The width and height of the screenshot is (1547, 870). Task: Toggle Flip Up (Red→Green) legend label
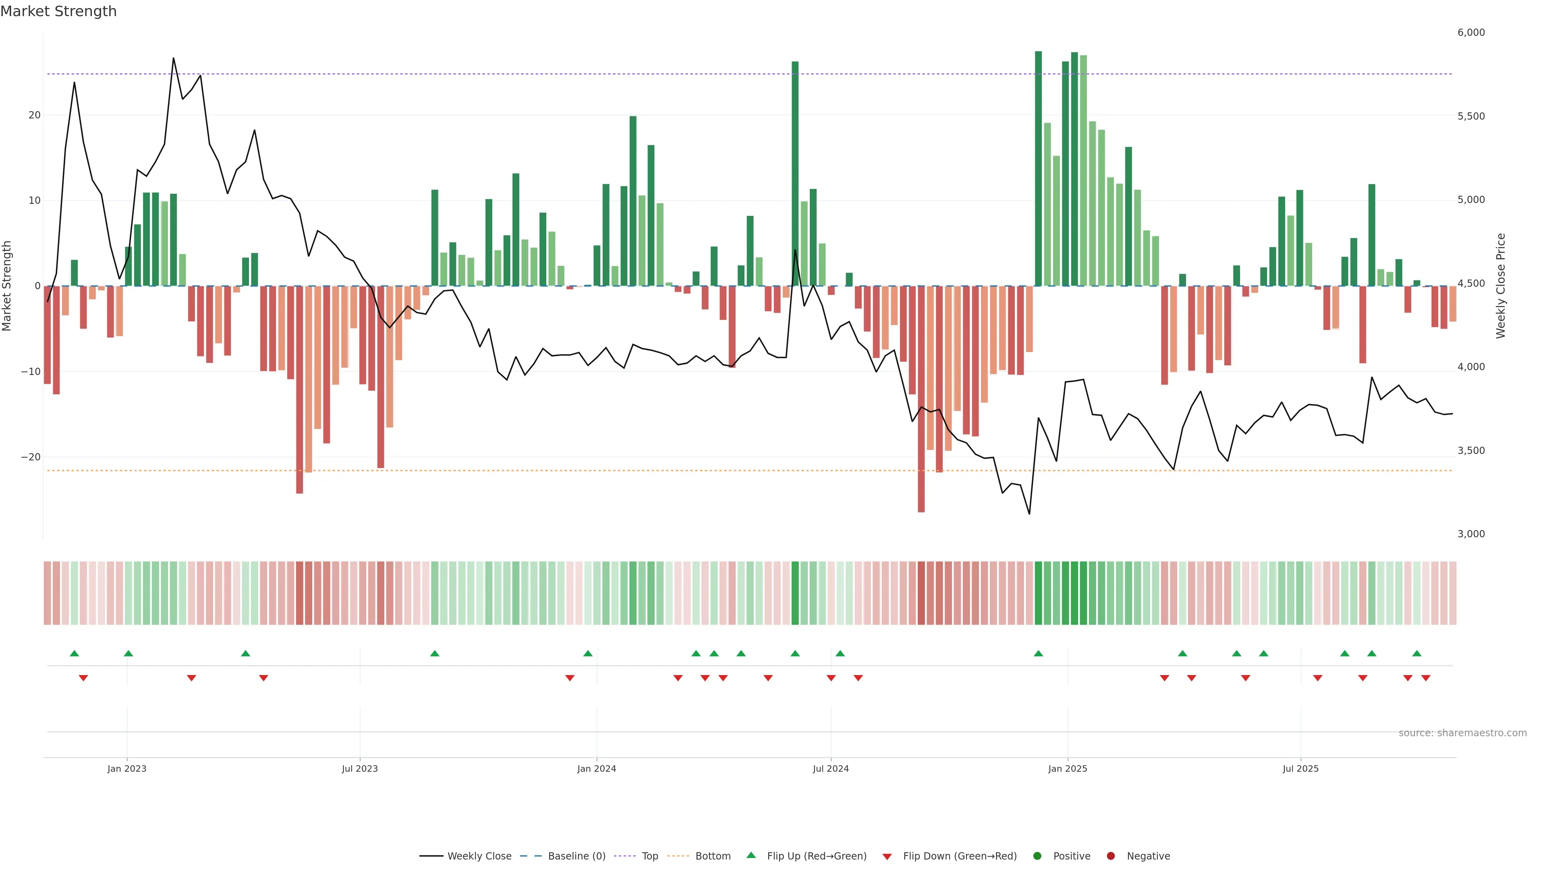[x=817, y=855]
